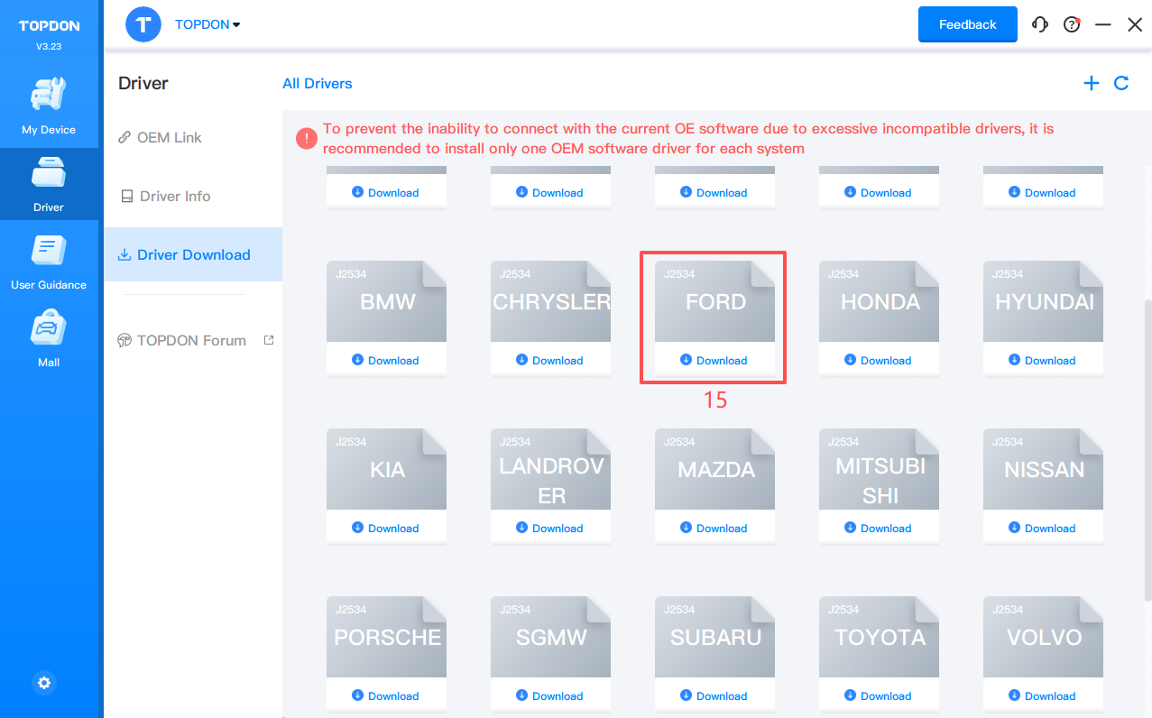The image size is (1152, 718).
Task: Open customer support headset icon
Action: (1040, 24)
